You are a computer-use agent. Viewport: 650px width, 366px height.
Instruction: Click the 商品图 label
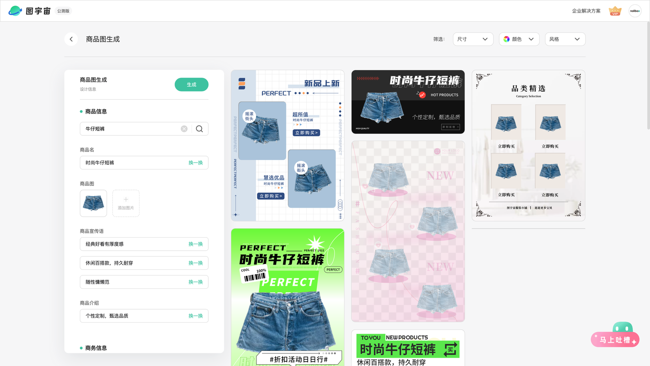[87, 184]
